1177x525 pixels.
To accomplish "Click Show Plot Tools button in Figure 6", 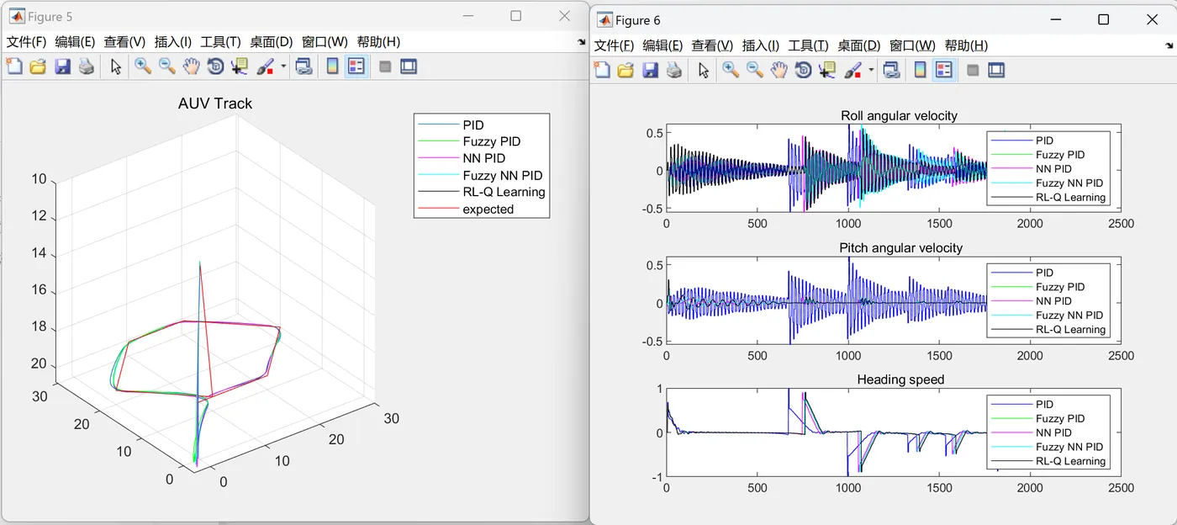I will pyautogui.click(x=997, y=70).
